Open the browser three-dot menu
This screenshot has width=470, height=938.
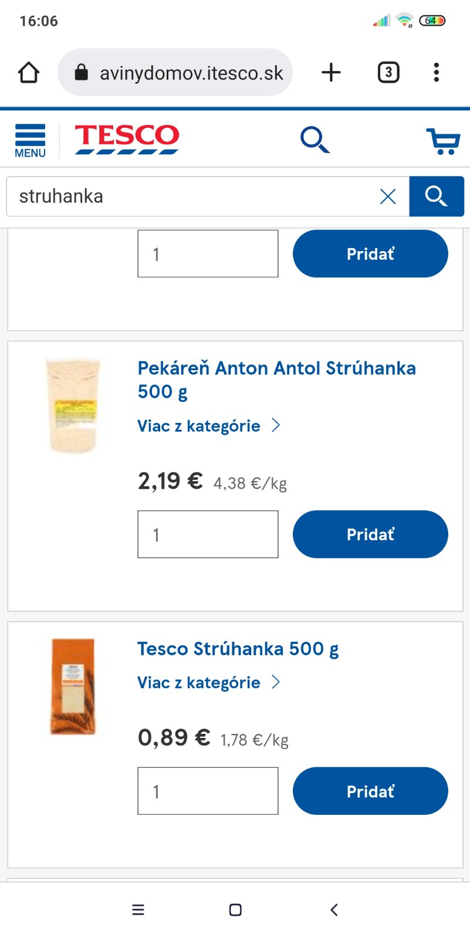436,73
